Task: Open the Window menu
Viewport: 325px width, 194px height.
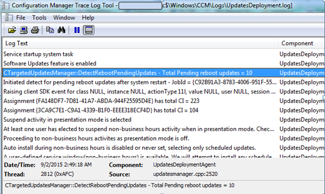Action: tap(64, 18)
